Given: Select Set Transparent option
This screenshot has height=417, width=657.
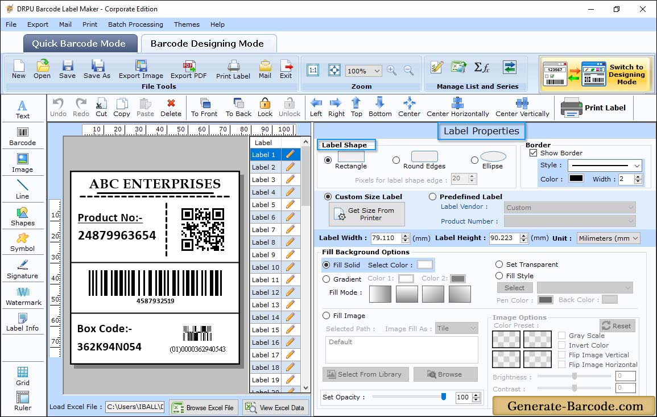Looking at the screenshot, I should coord(499,265).
